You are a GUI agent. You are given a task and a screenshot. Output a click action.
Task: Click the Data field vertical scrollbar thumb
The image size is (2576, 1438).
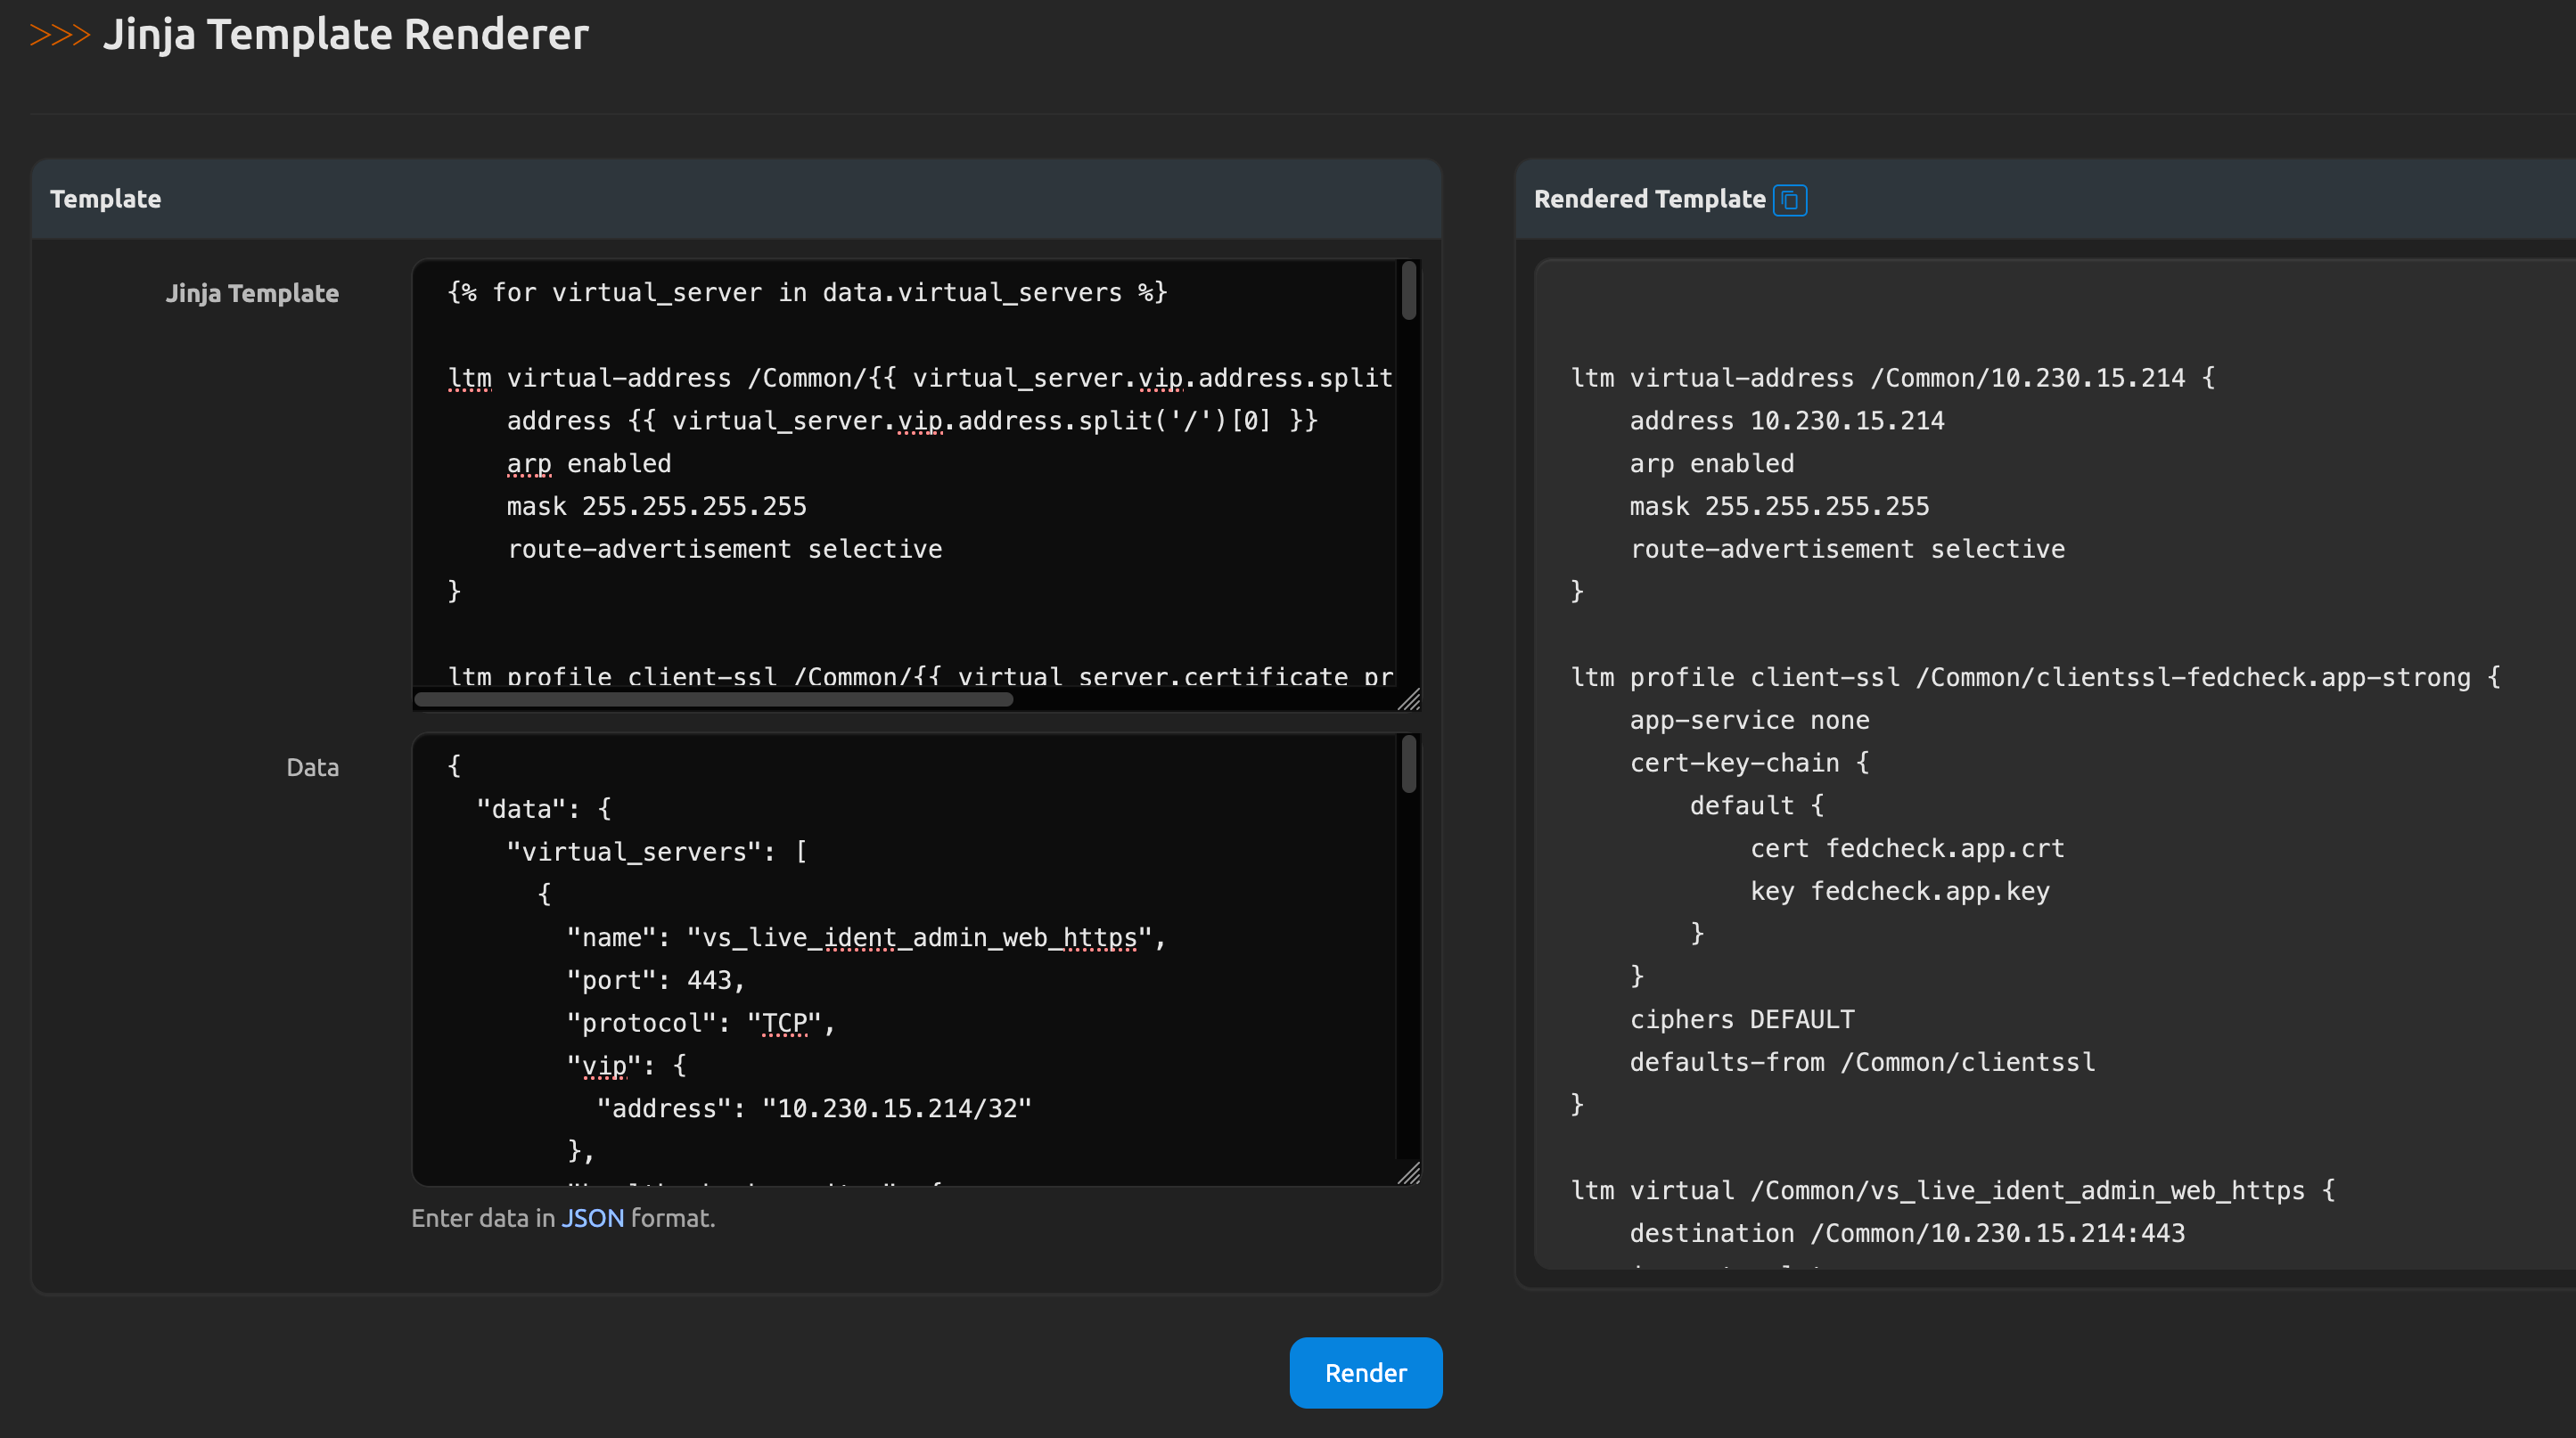point(1408,764)
